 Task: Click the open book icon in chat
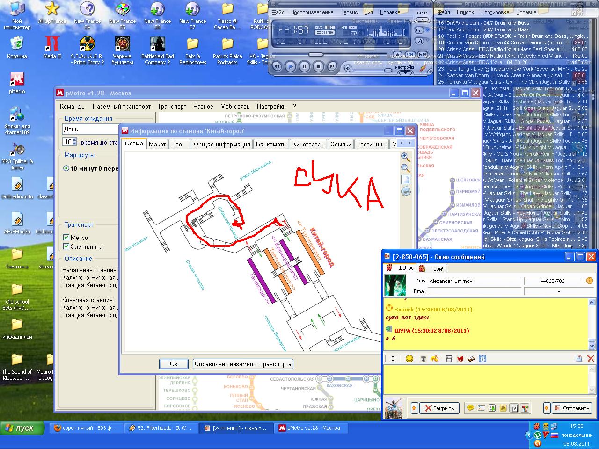click(x=471, y=359)
